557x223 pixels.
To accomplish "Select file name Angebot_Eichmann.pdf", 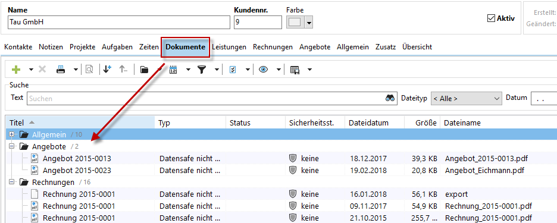I will 484,171.
